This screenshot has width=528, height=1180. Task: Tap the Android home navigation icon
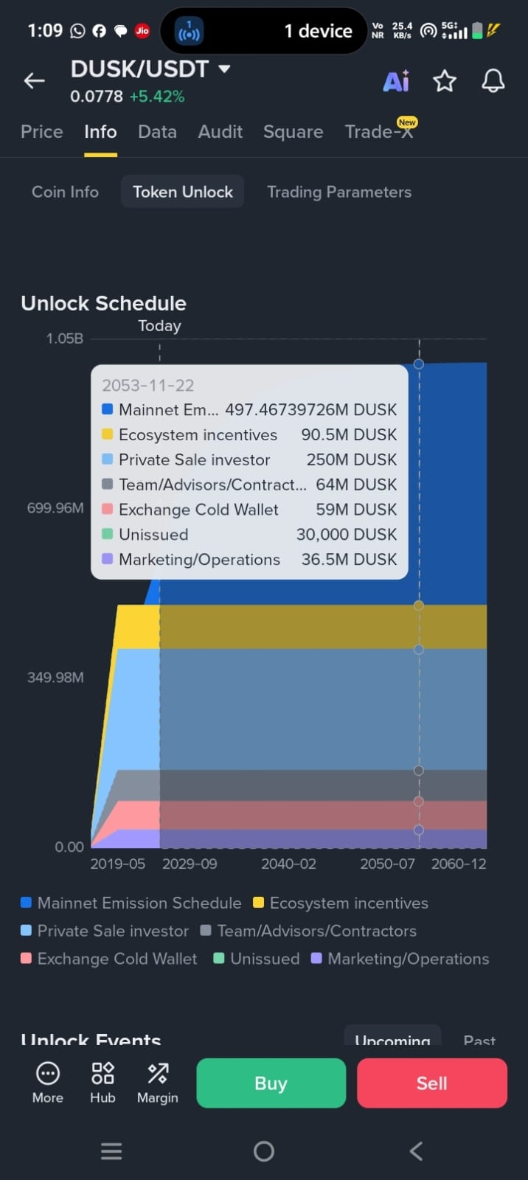[263, 1151]
